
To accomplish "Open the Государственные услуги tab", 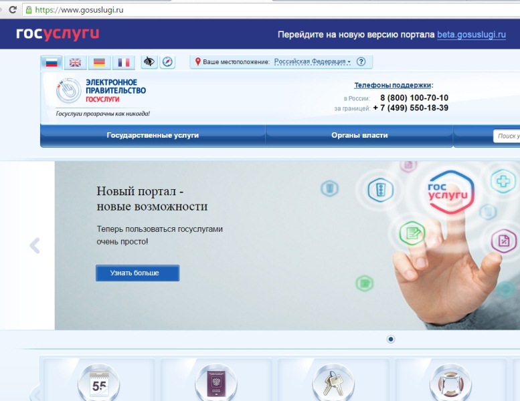I will click(153, 135).
